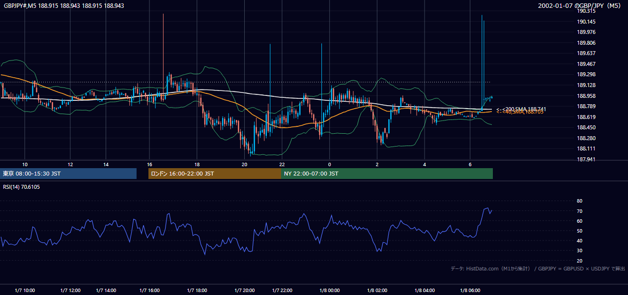Image resolution: width=628 pixels, height=295 pixels.
Task: Click price axis value 189.806
Action: click(x=586, y=43)
